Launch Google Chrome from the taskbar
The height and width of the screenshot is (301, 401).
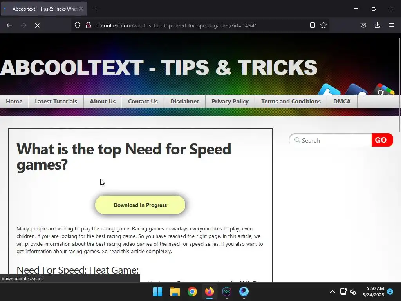click(x=192, y=292)
